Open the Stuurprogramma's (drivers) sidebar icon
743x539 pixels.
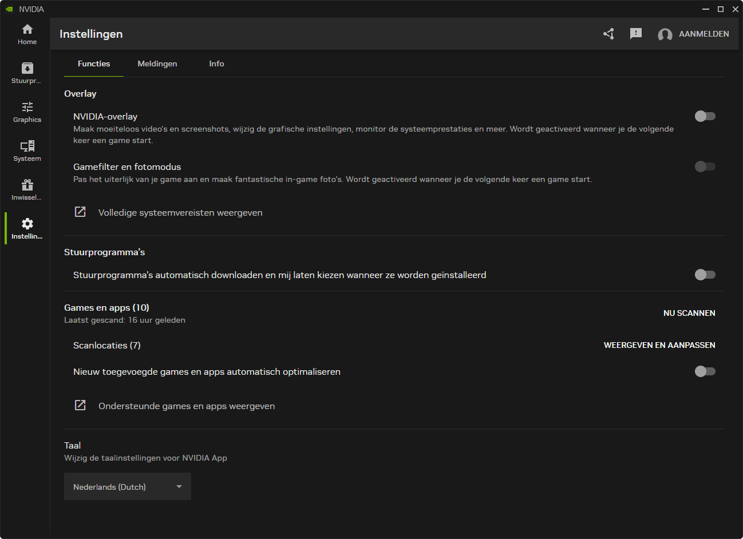[x=27, y=73]
